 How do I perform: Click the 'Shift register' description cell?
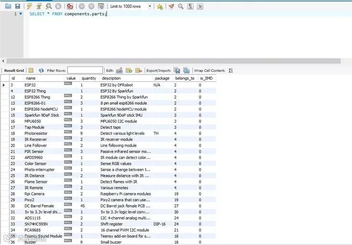pos(112,224)
